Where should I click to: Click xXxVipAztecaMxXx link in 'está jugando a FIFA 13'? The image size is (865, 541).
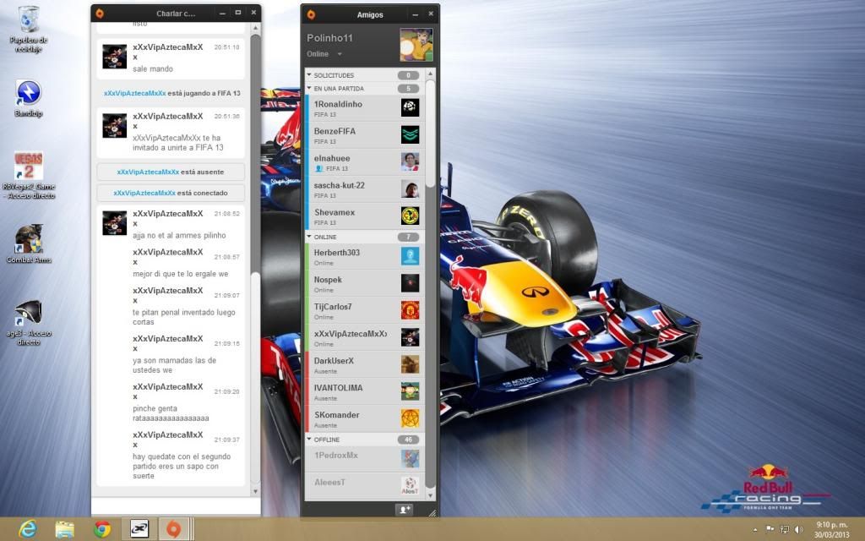[x=134, y=93]
